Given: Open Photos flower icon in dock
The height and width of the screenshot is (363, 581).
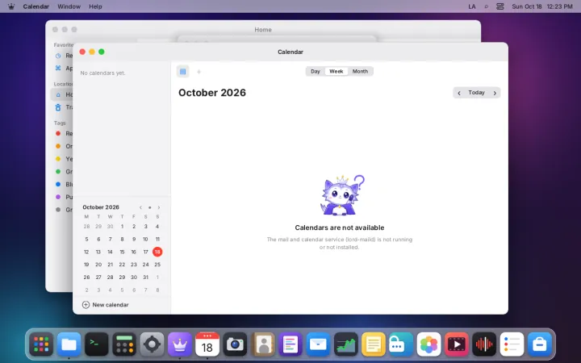Looking at the screenshot, I should tap(428, 344).
